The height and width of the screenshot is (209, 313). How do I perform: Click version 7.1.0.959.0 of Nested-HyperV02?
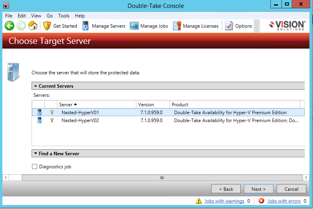click(152, 121)
